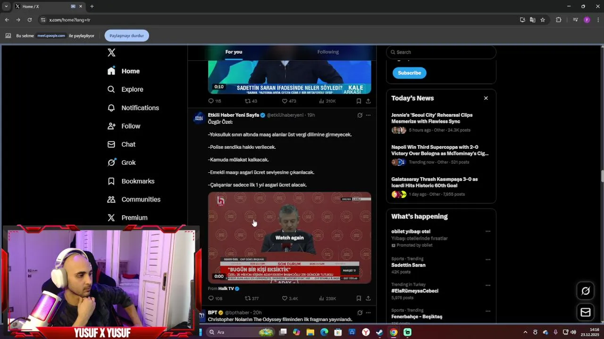Open Steam from the taskbar
Image resolution: width=604 pixels, height=339 pixels.
379,332
